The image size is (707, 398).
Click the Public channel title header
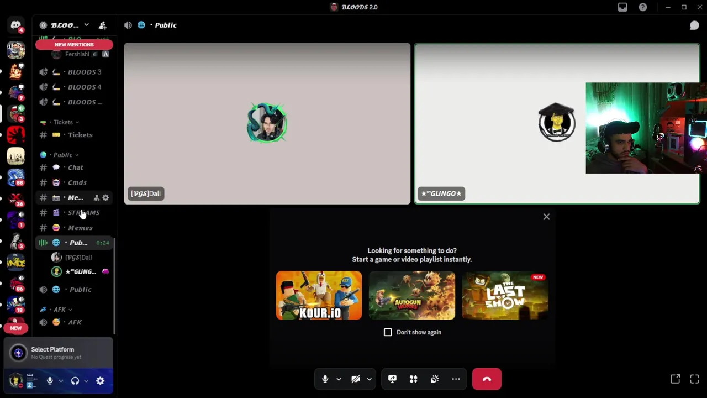166,25
